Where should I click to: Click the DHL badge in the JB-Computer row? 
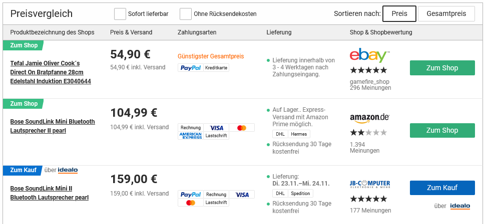coord(280,194)
